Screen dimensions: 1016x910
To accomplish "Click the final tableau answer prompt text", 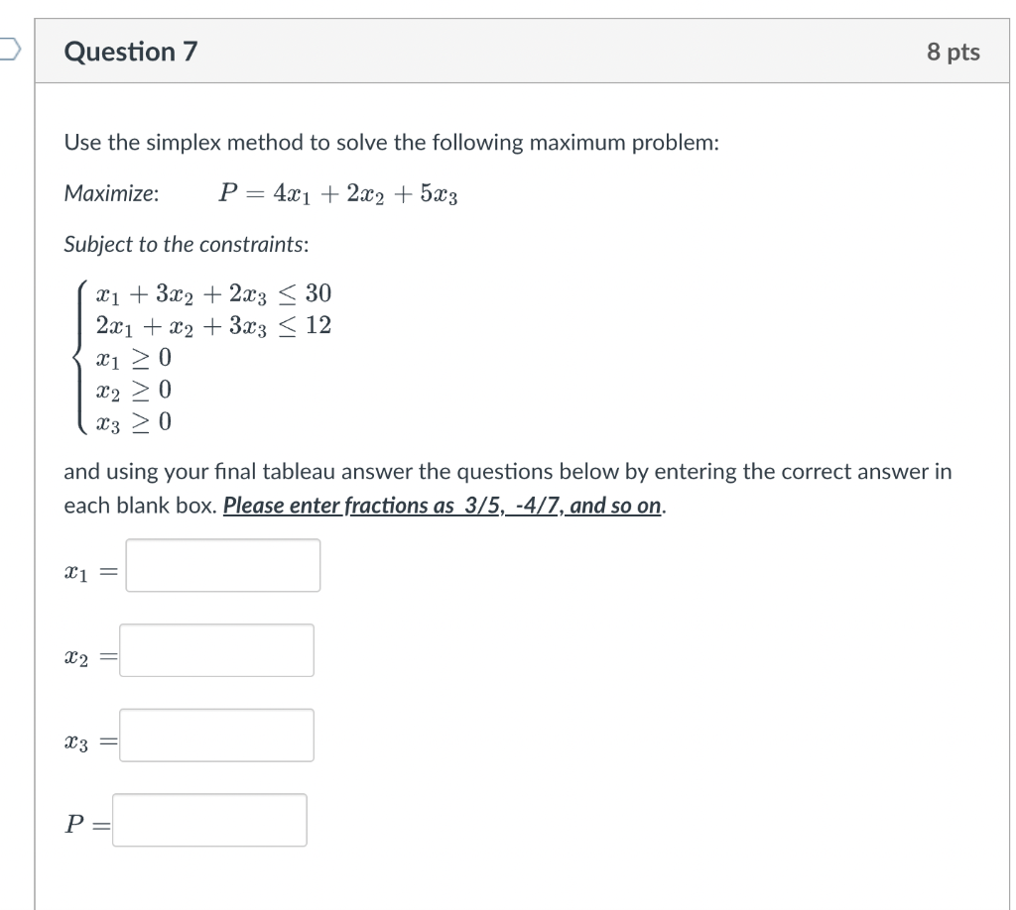I will (x=506, y=471).
